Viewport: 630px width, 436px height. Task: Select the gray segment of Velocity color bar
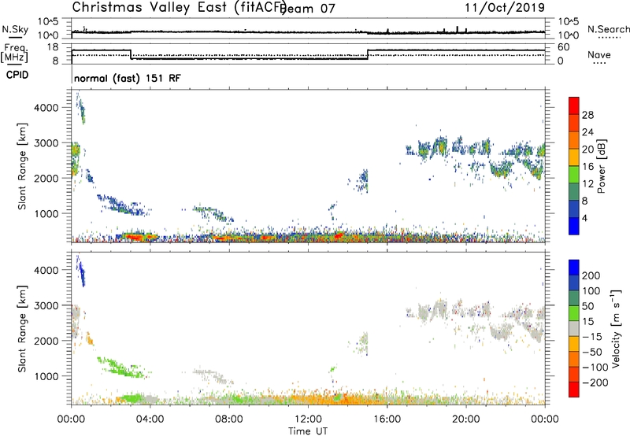click(574, 328)
